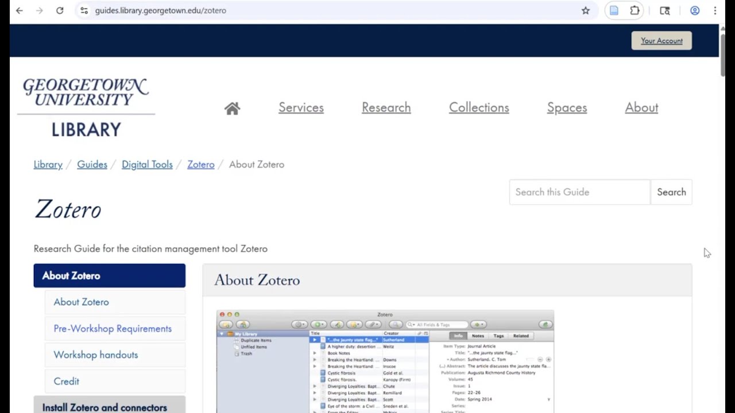
Task: Open Your Account button
Action: [x=661, y=41]
